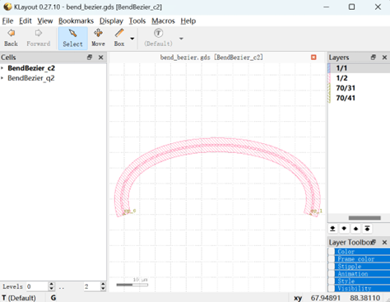Select the BendBezier_q2 cell

point(31,78)
